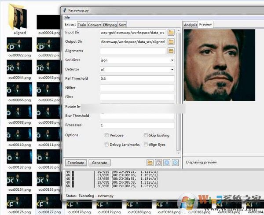Viewport: 264px width, 215px height.
Task: Click the save config floppy disk icon
Action: pyautogui.click(x=158, y=163)
